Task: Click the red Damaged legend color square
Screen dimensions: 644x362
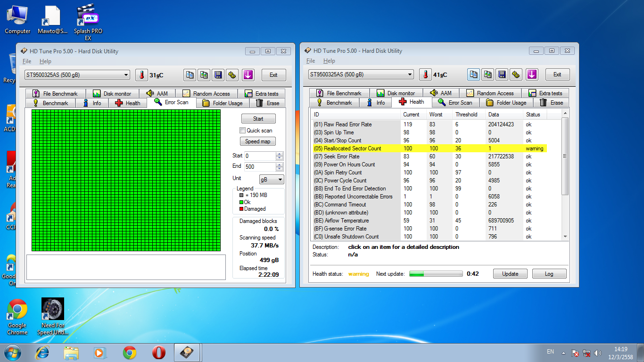Action: 241,209
